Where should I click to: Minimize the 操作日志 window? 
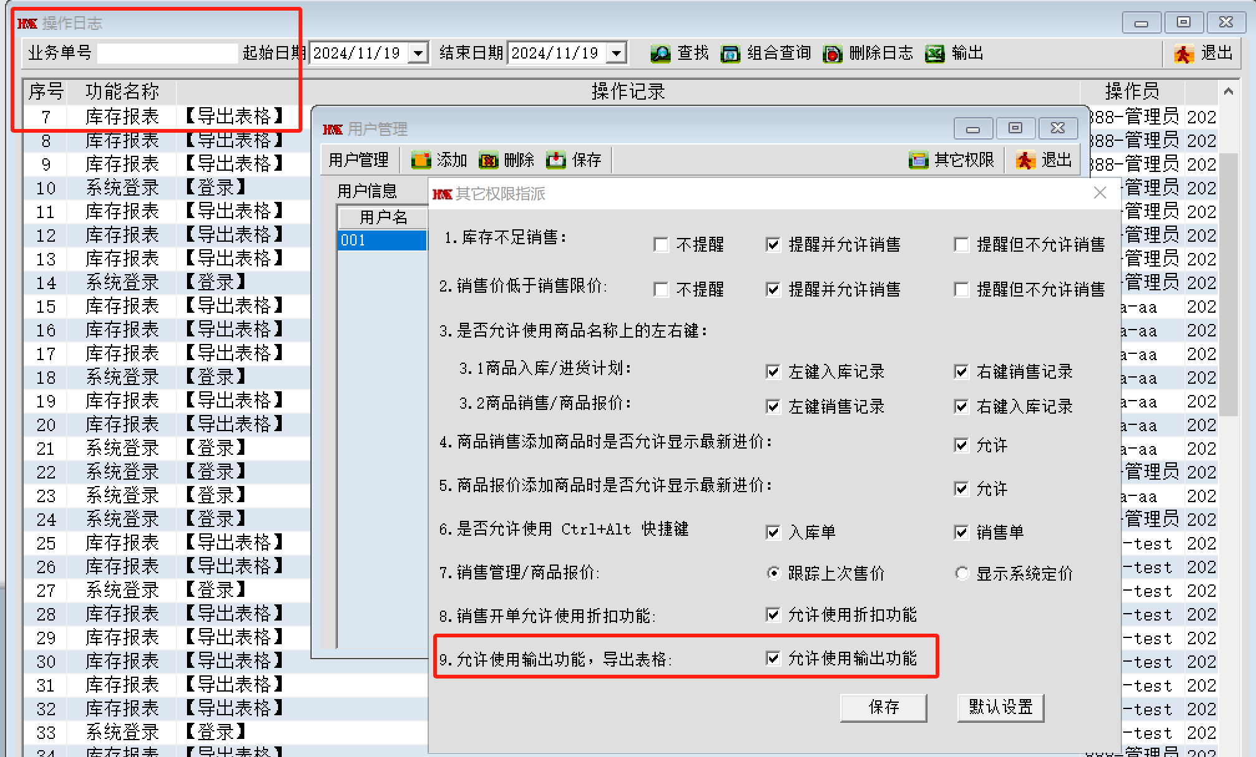1141,22
